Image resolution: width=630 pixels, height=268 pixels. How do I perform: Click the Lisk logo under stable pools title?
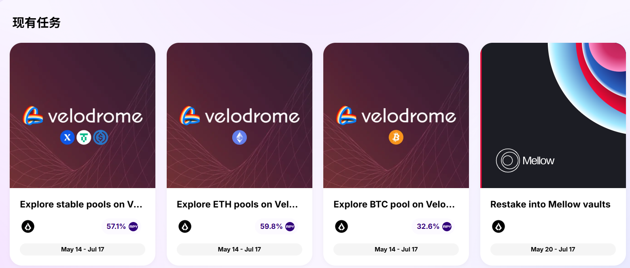[x=28, y=226]
